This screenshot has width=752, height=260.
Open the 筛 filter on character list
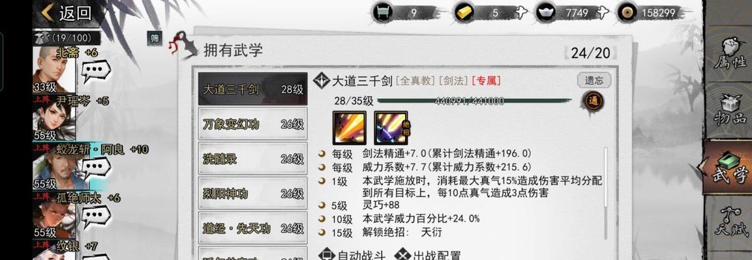pos(155,37)
